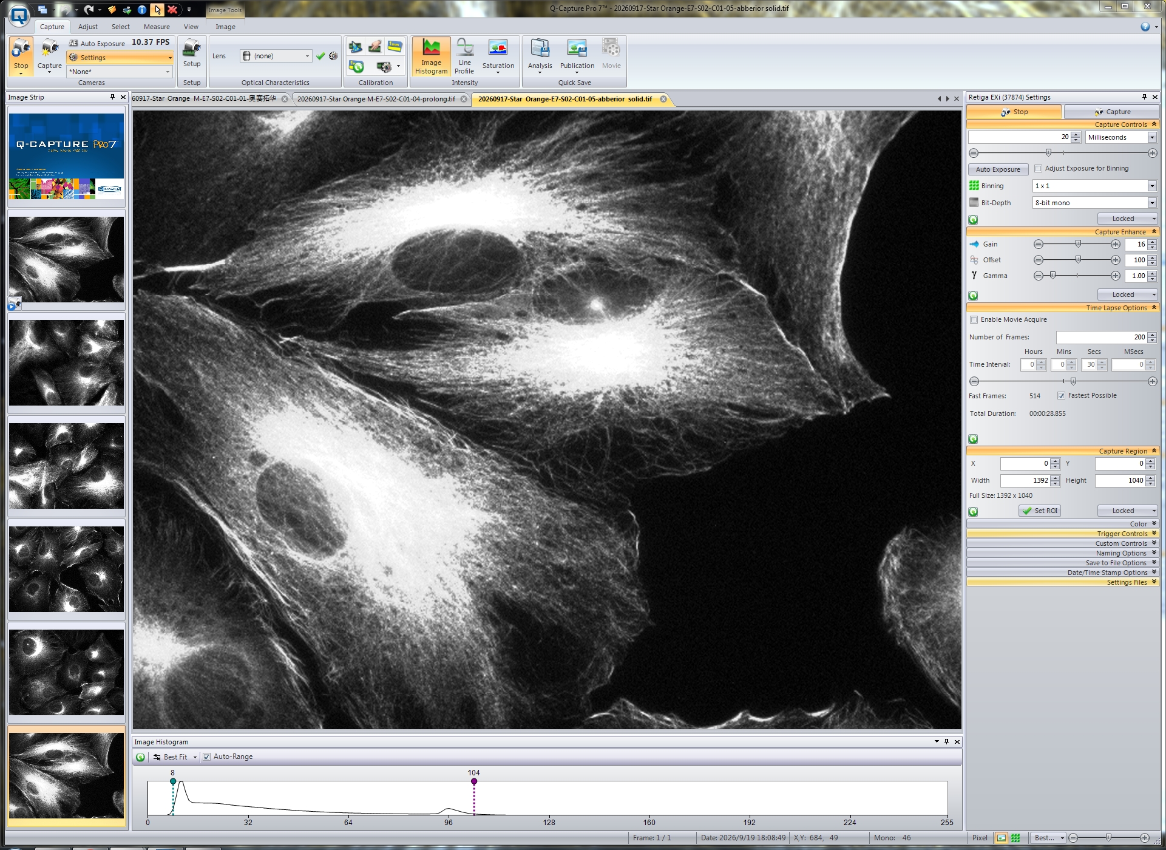
Task: Enable Movie Acquire checkbox
Action: [x=974, y=319]
